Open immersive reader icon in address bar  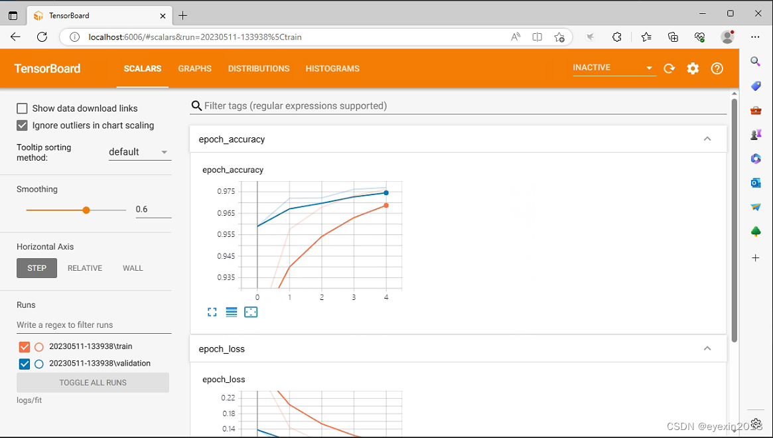537,37
